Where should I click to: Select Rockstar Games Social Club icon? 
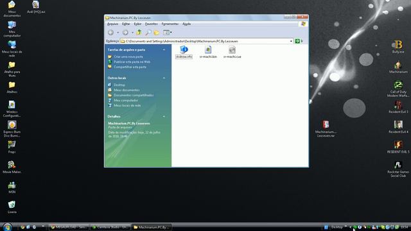398,169
